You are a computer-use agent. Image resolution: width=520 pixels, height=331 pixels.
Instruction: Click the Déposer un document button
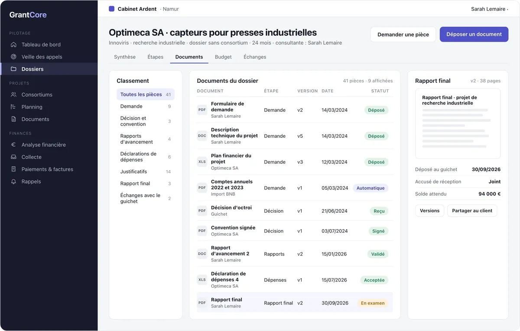[474, 34]
